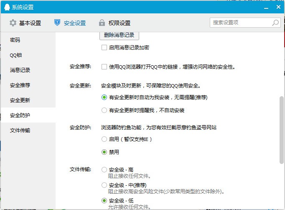Click the 阻止接收高安全风险文件 description text
This screenshot has height=210, width=285.
click(166, 192)
